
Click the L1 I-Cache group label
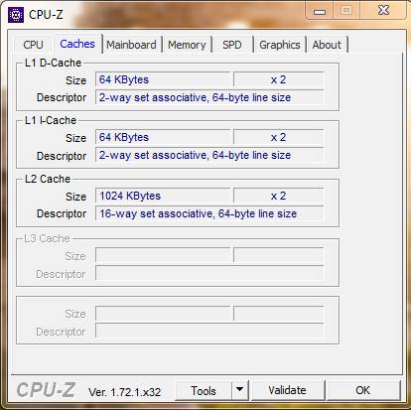51,120
